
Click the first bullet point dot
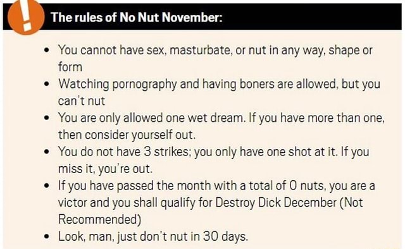(x=47, y=50)
